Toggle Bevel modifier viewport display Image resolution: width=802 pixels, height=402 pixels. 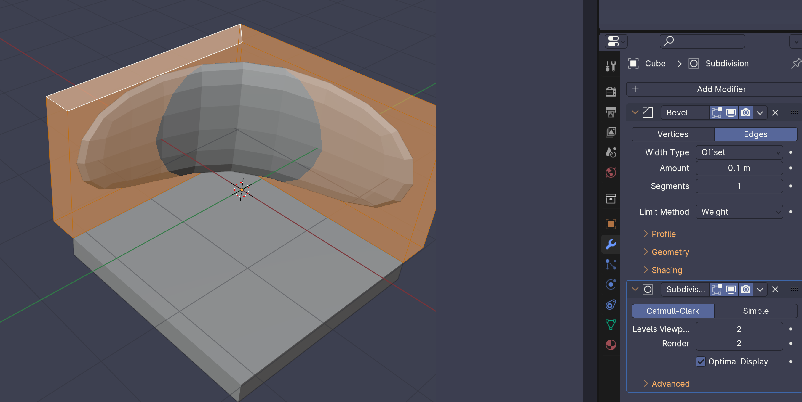(x=730, y=112)
